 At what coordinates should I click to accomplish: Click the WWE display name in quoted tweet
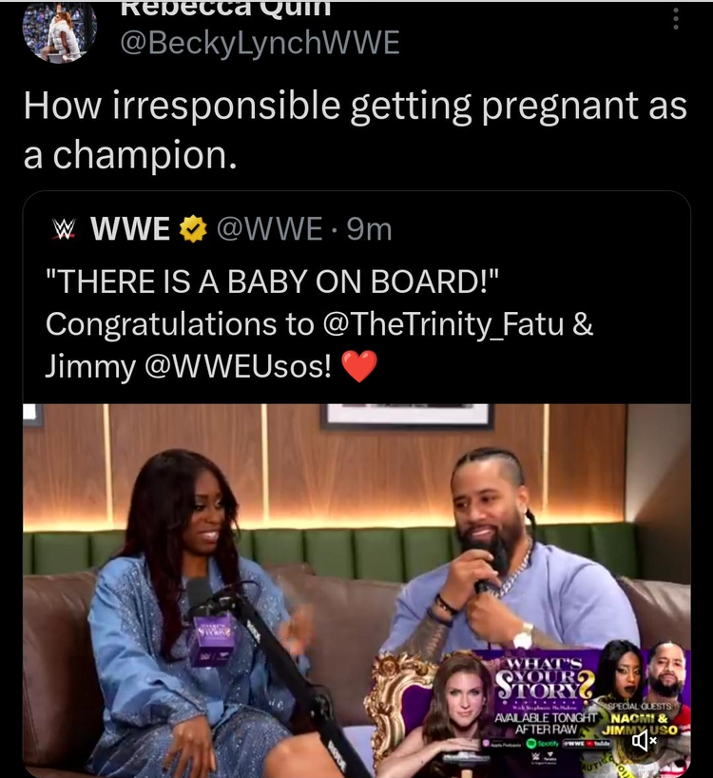pos(130,228)
